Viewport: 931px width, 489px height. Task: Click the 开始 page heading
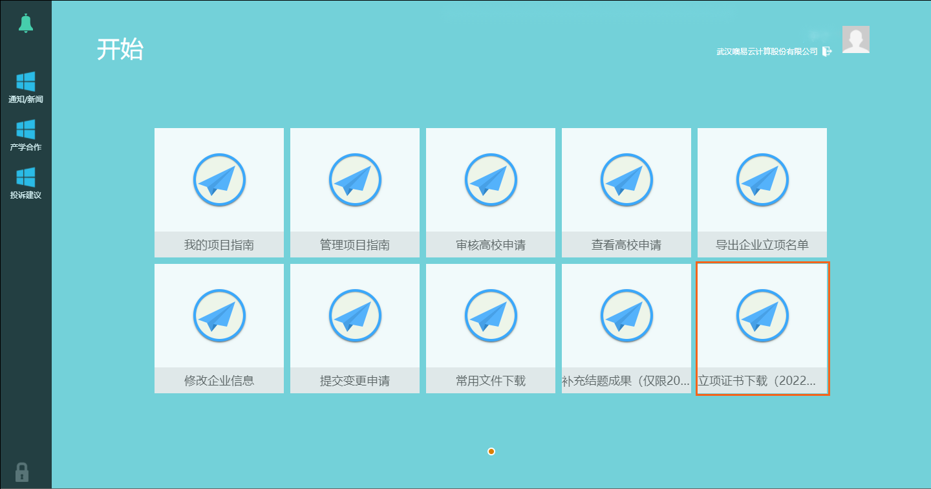(x=120, y=49)
